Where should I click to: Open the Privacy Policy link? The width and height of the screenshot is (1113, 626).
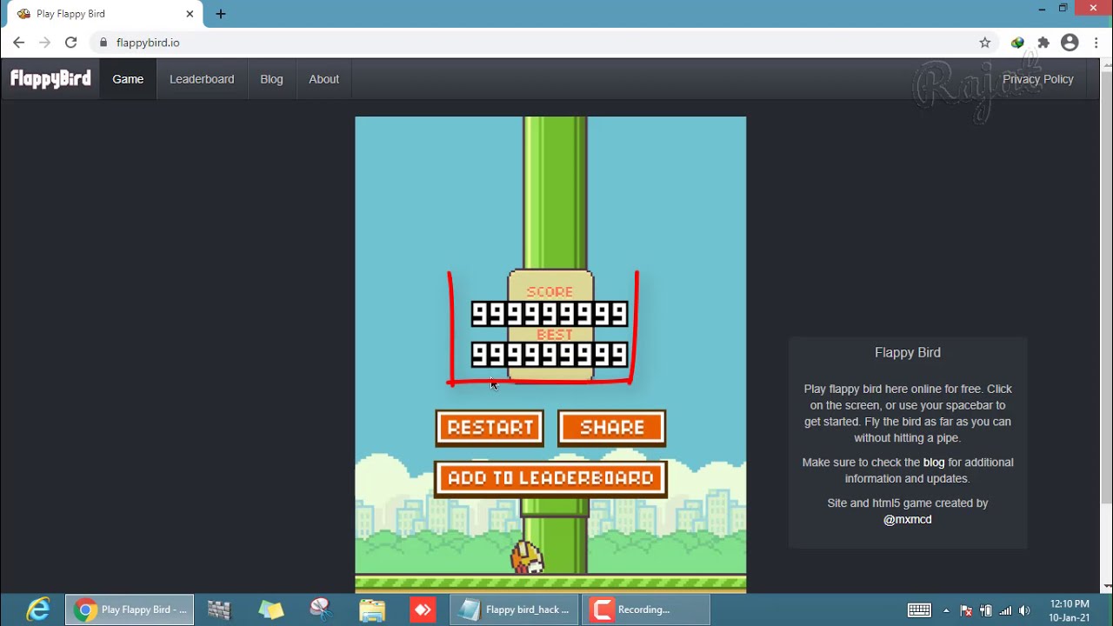(x=1037, y=79)
